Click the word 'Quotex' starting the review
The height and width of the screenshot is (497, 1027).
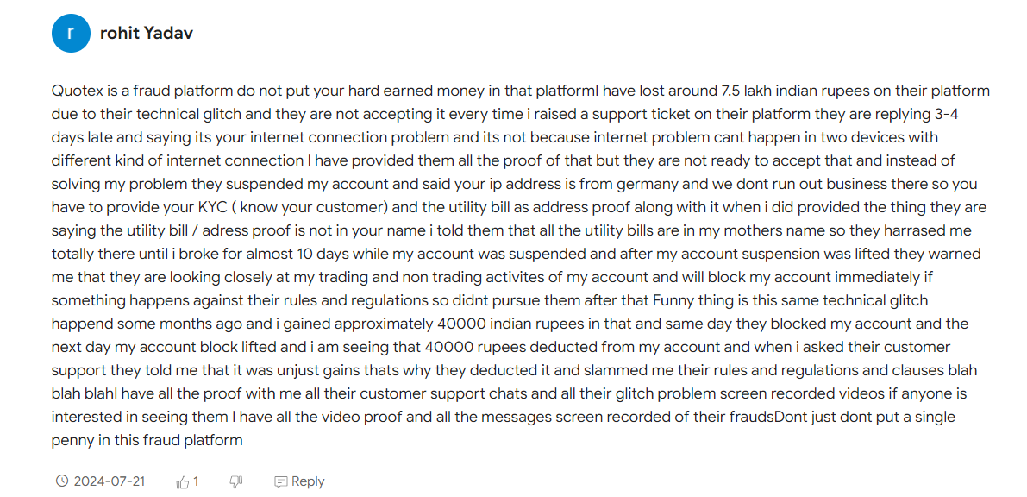(x=72, y=91)
